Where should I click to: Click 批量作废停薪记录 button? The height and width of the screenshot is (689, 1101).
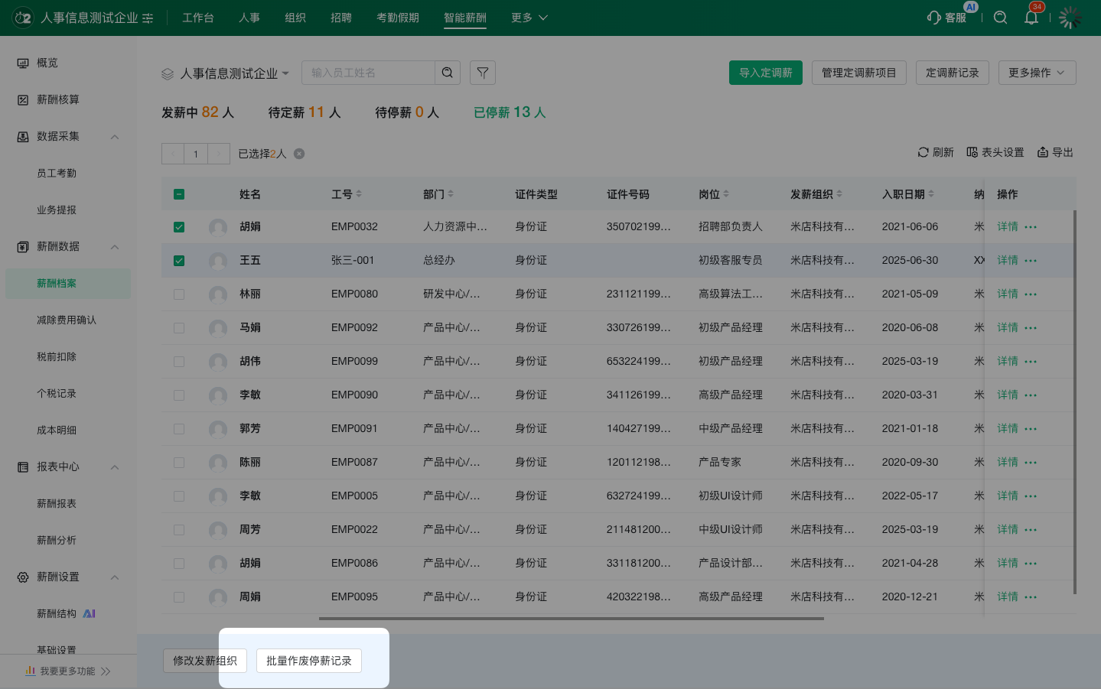[308, 661]
